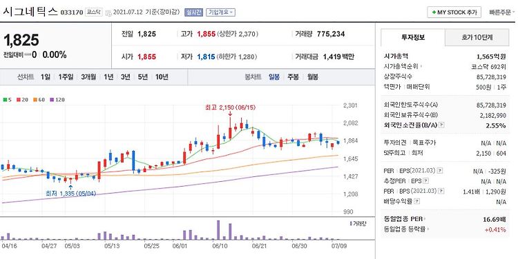518x259 pixels.
Task: Click the orange 60-day moving average swatch
Action: [x=35, y=100]
